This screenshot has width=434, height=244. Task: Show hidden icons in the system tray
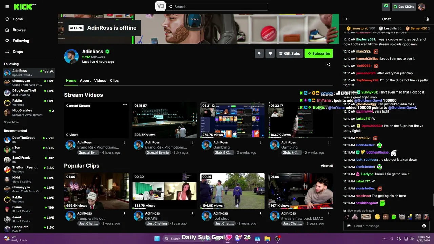[384, 239]
